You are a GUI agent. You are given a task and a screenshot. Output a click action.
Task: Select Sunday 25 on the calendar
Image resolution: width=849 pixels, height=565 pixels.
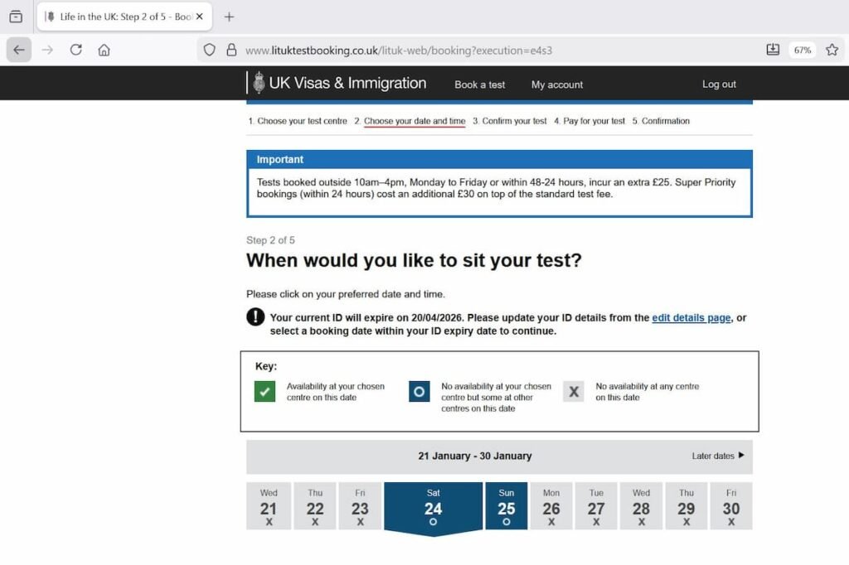pyautogui.click(x=506, y=505)
